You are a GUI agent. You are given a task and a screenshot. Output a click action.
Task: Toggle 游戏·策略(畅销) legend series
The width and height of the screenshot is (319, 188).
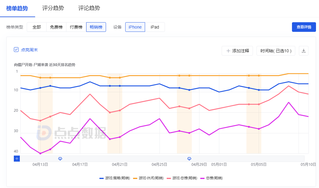114,178
